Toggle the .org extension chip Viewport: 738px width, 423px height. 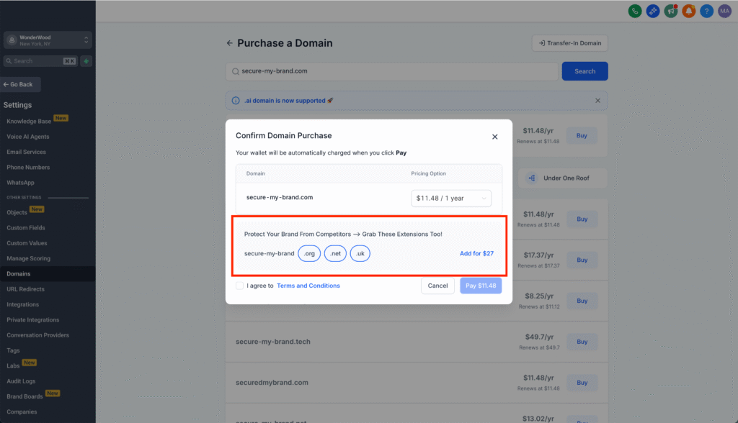click(x=309, y=253)
